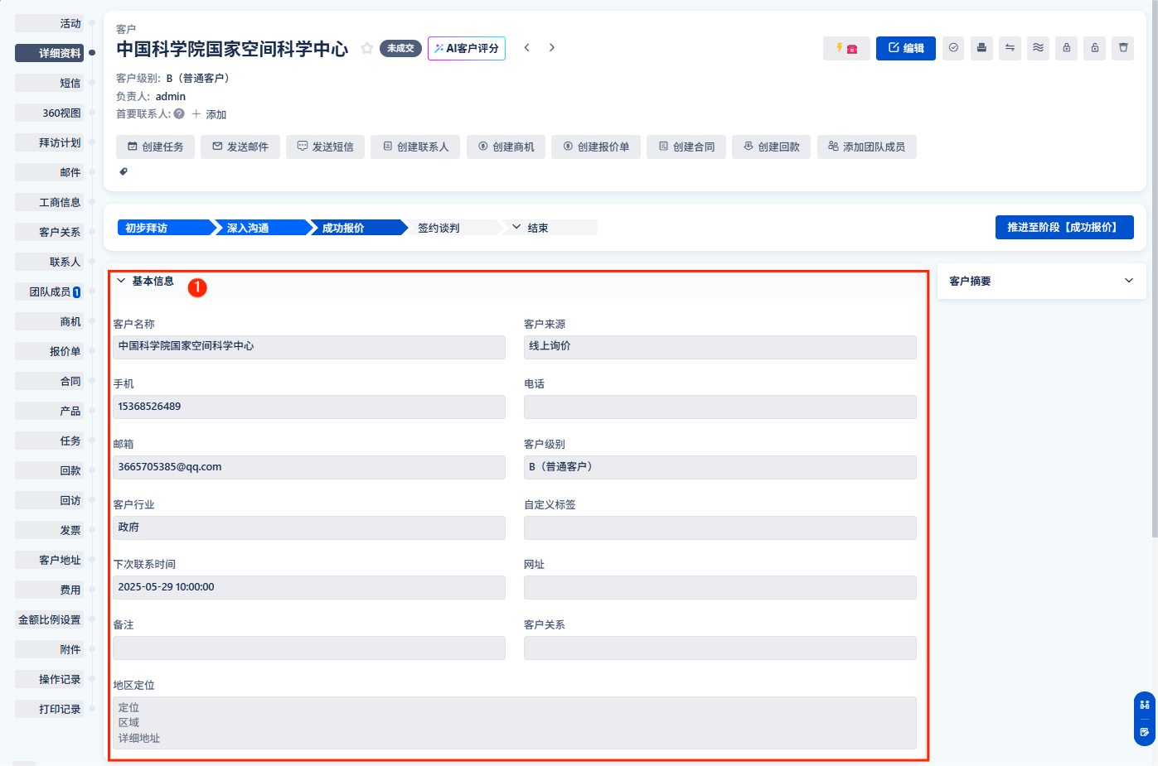Click the lightning phone quick-call icon
The height and width of the screenshot is (766, 1158).
[846, 48]
